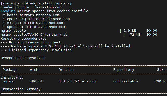Click 'mirrors.nhanhoa.com' on the extras line
The height and width of the screenshot is (96, 167).
[44, 23]
